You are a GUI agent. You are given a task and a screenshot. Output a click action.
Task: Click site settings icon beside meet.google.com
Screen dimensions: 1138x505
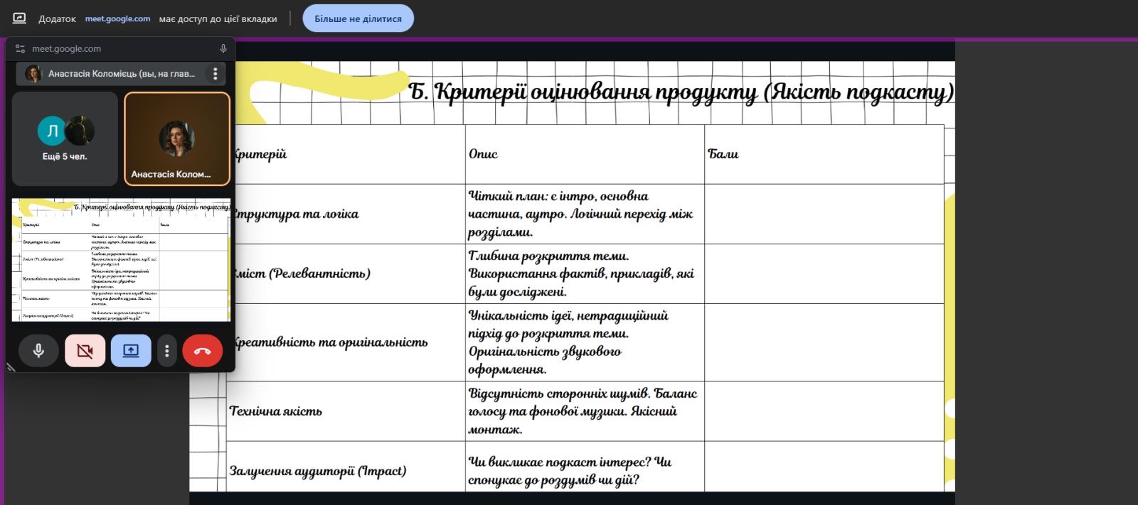[x=20, y=49]
